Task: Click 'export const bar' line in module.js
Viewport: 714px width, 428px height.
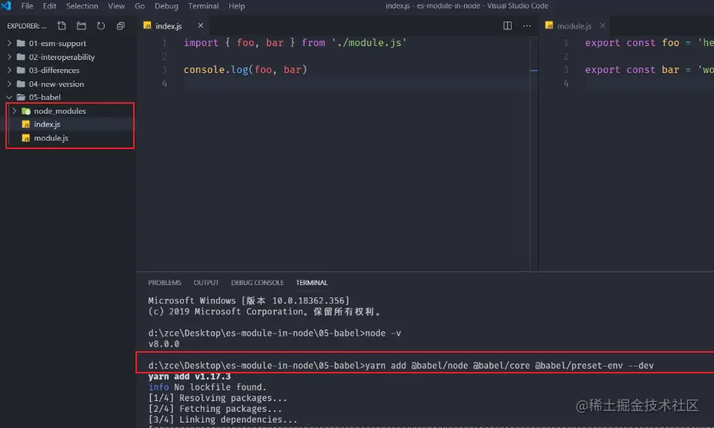Action: (x=649, y=70)
